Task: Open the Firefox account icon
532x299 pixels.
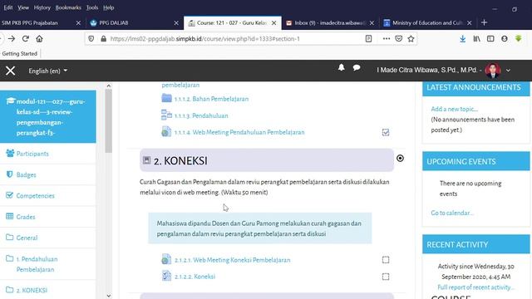Action: coord(505,39)
